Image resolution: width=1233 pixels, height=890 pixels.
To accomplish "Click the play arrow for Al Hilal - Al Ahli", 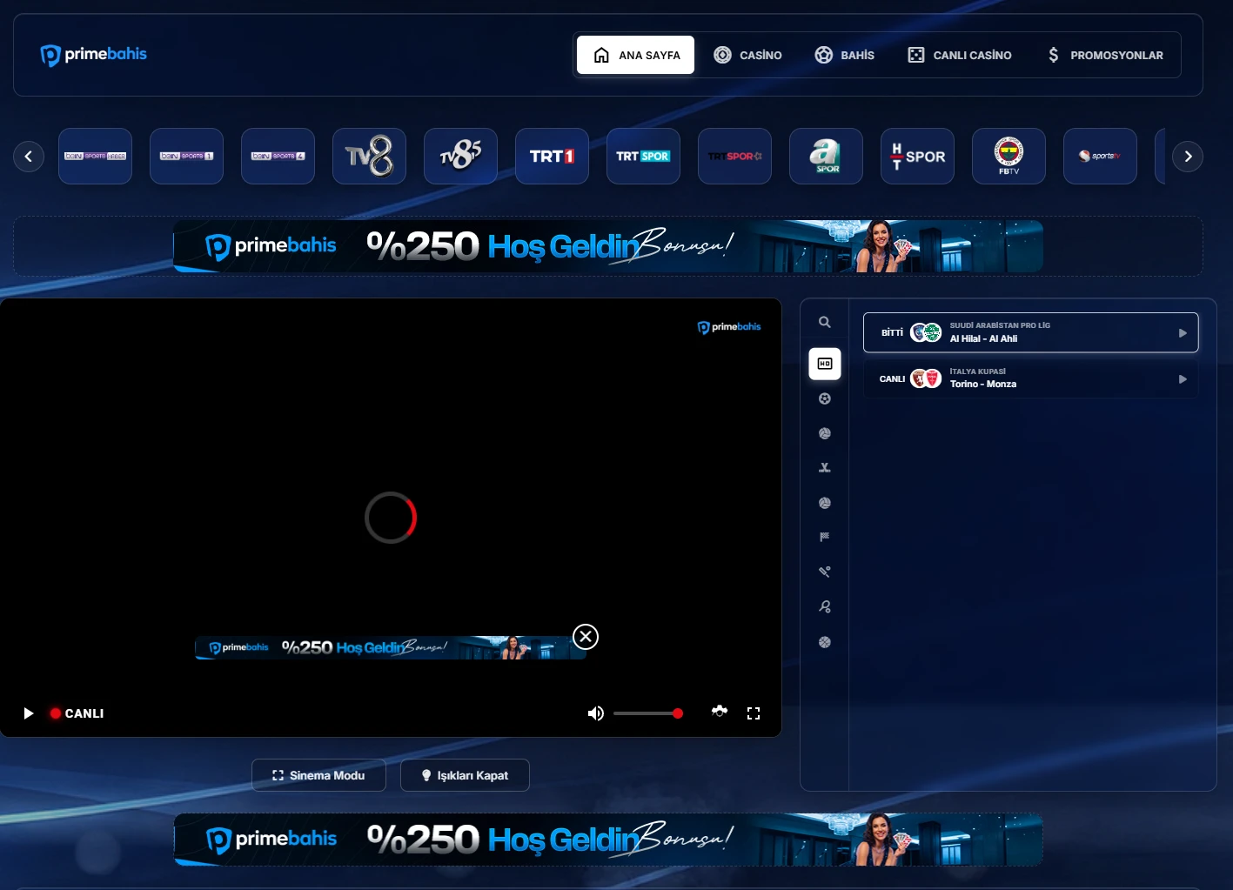I will (1183, 333).
